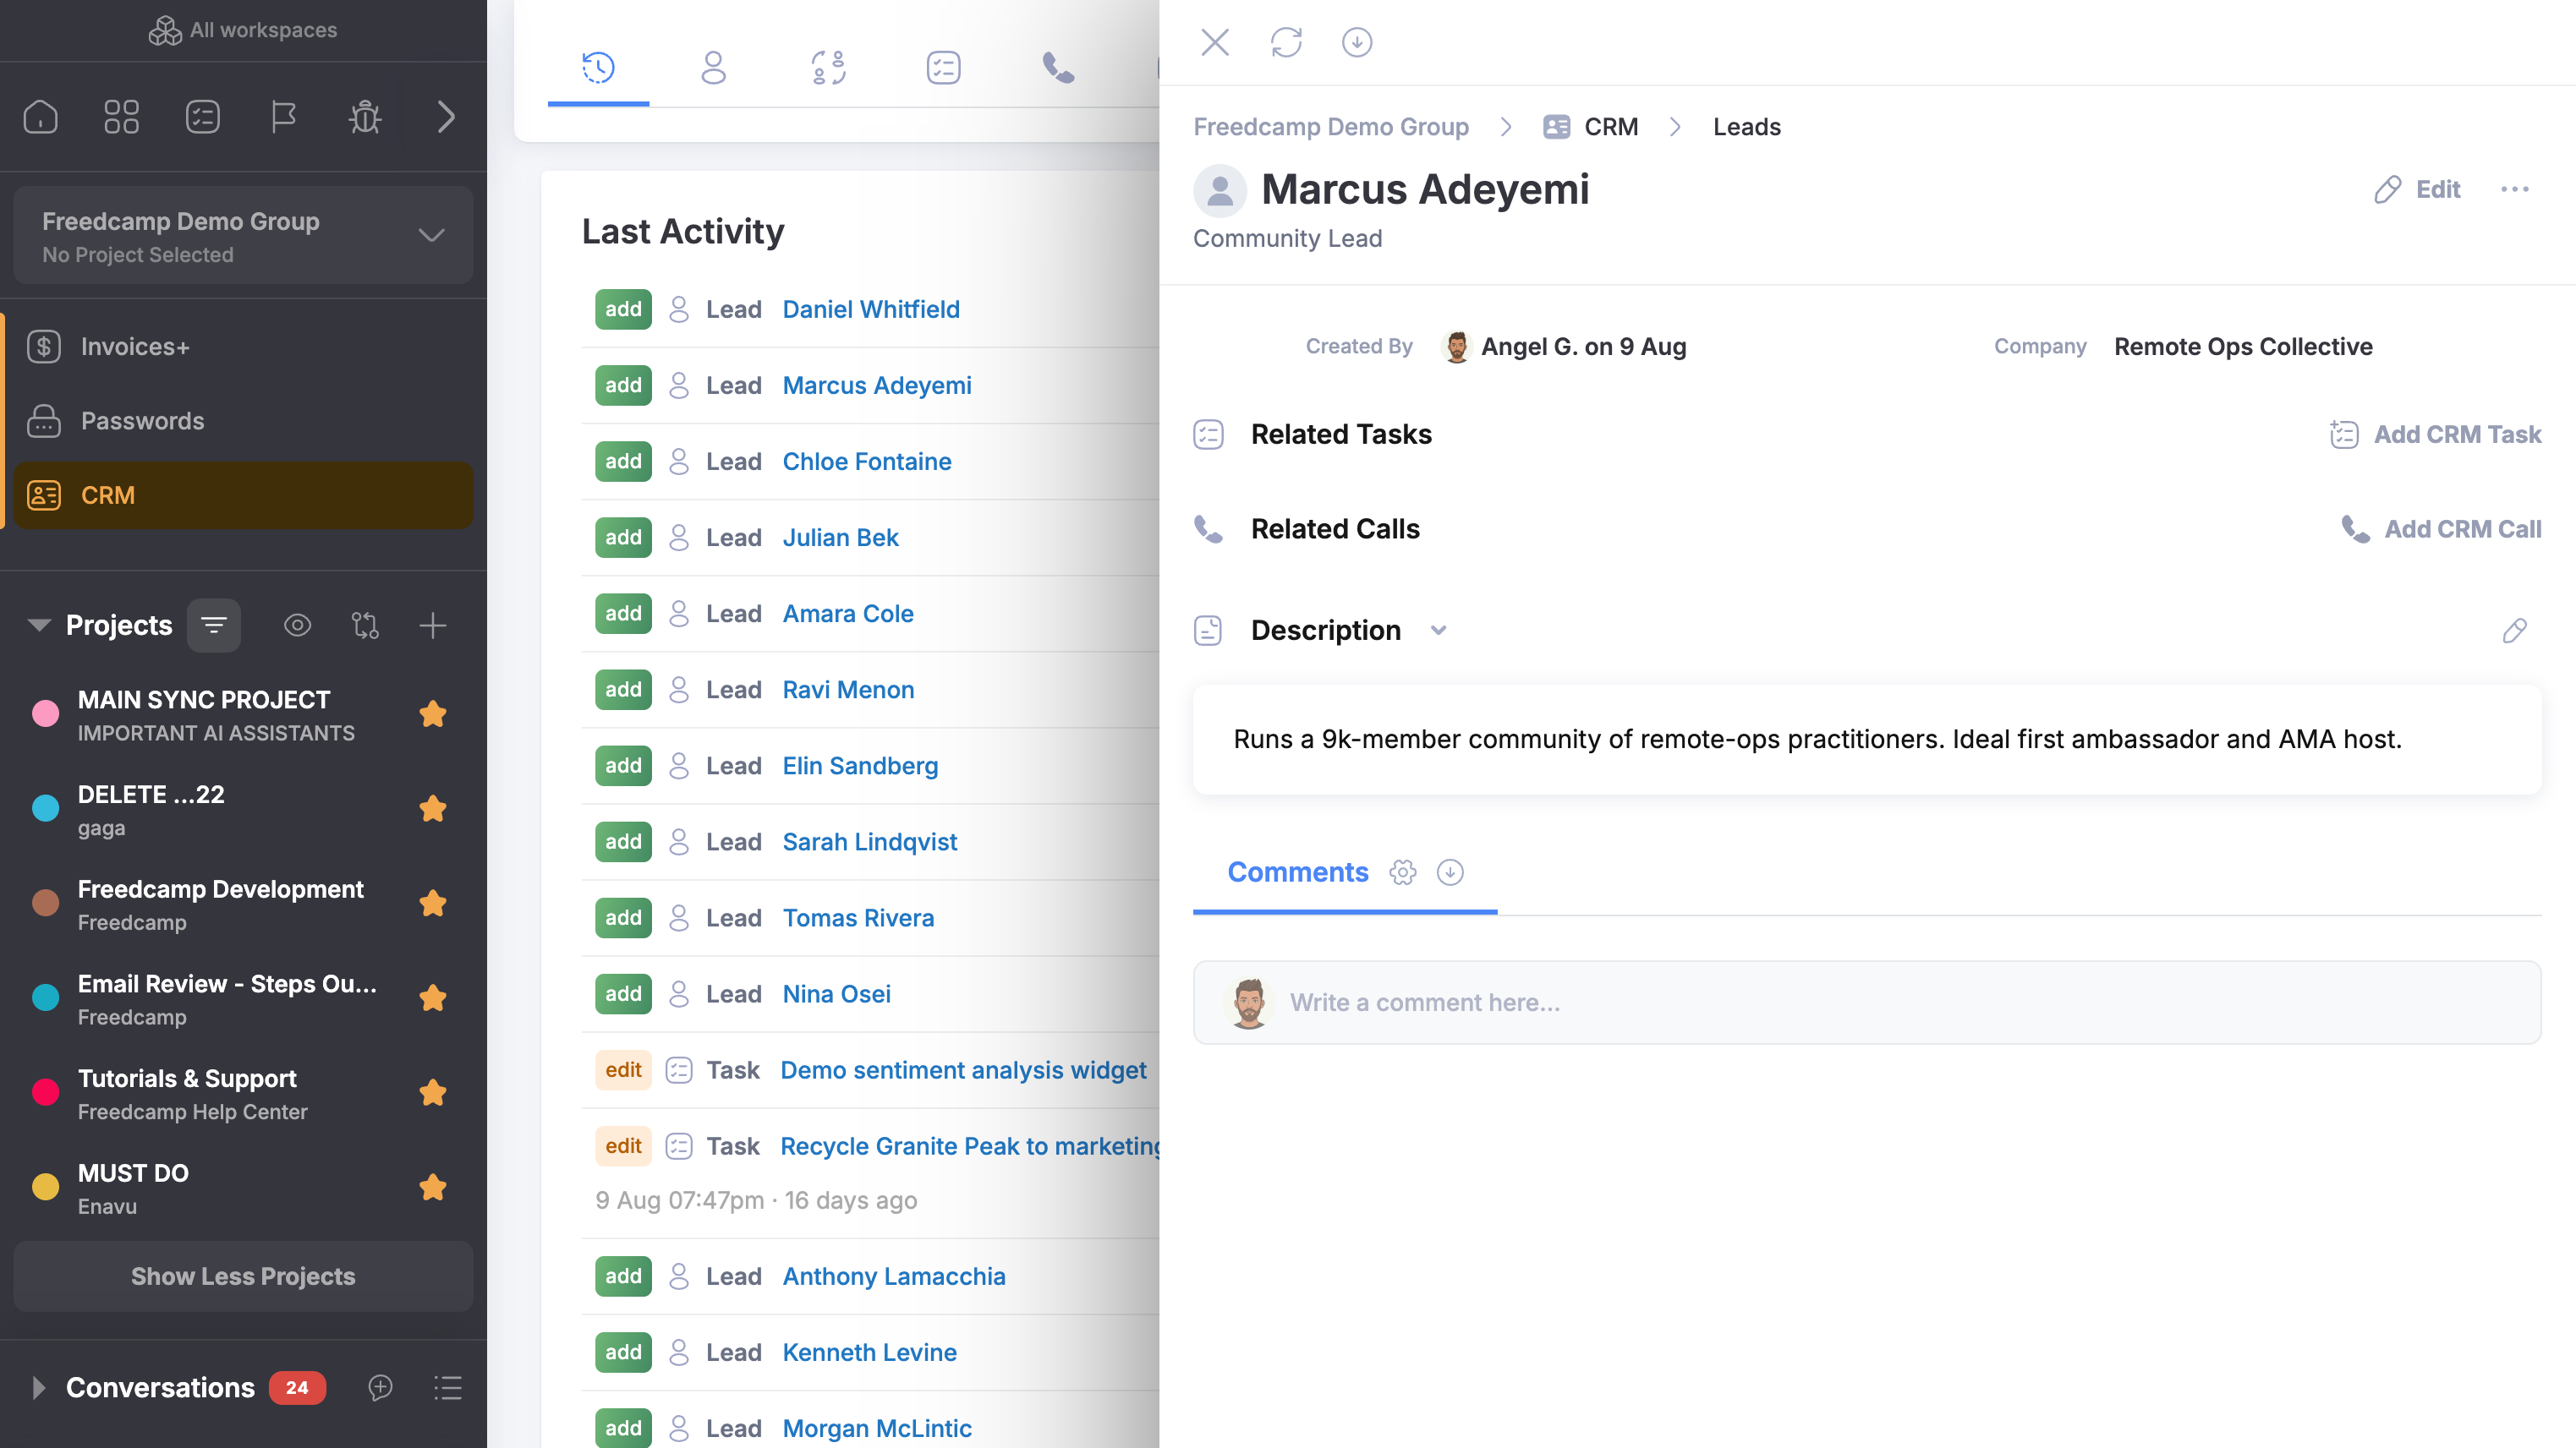The height and width of the screenshot is (1448, 2576).
Task: Toggle projects visibility eye icon
Action: coord(297,626)
